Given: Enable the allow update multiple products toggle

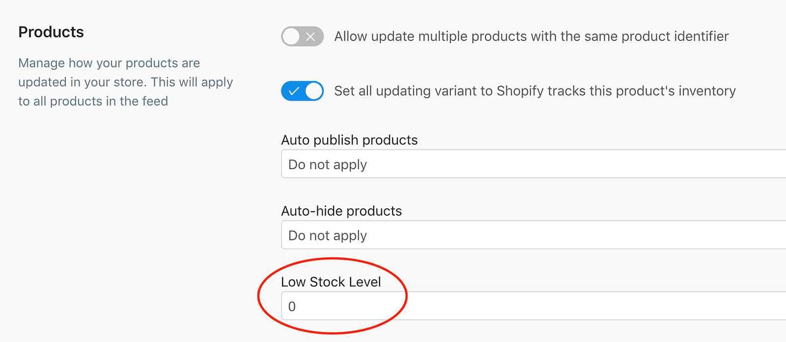Looking at the screenshot, I should [302, 36].
